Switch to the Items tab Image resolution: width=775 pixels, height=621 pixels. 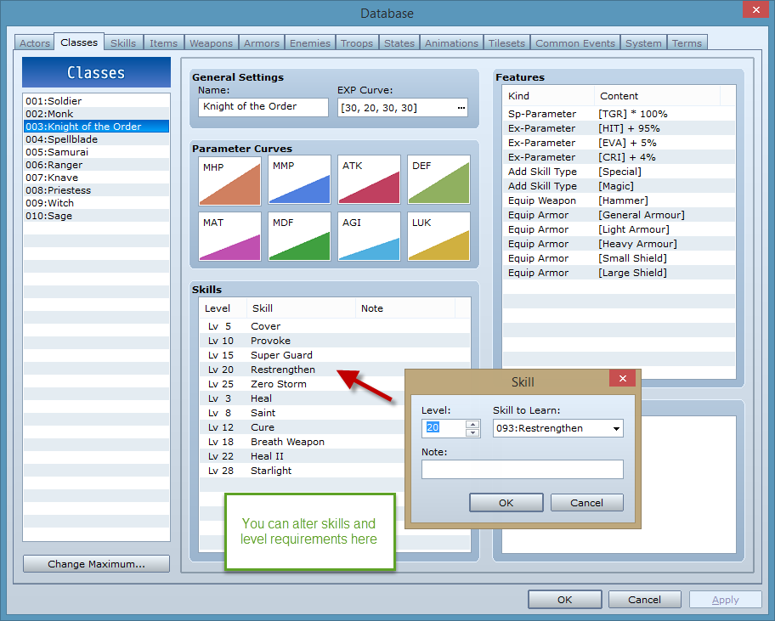click(x=164, y=43)
